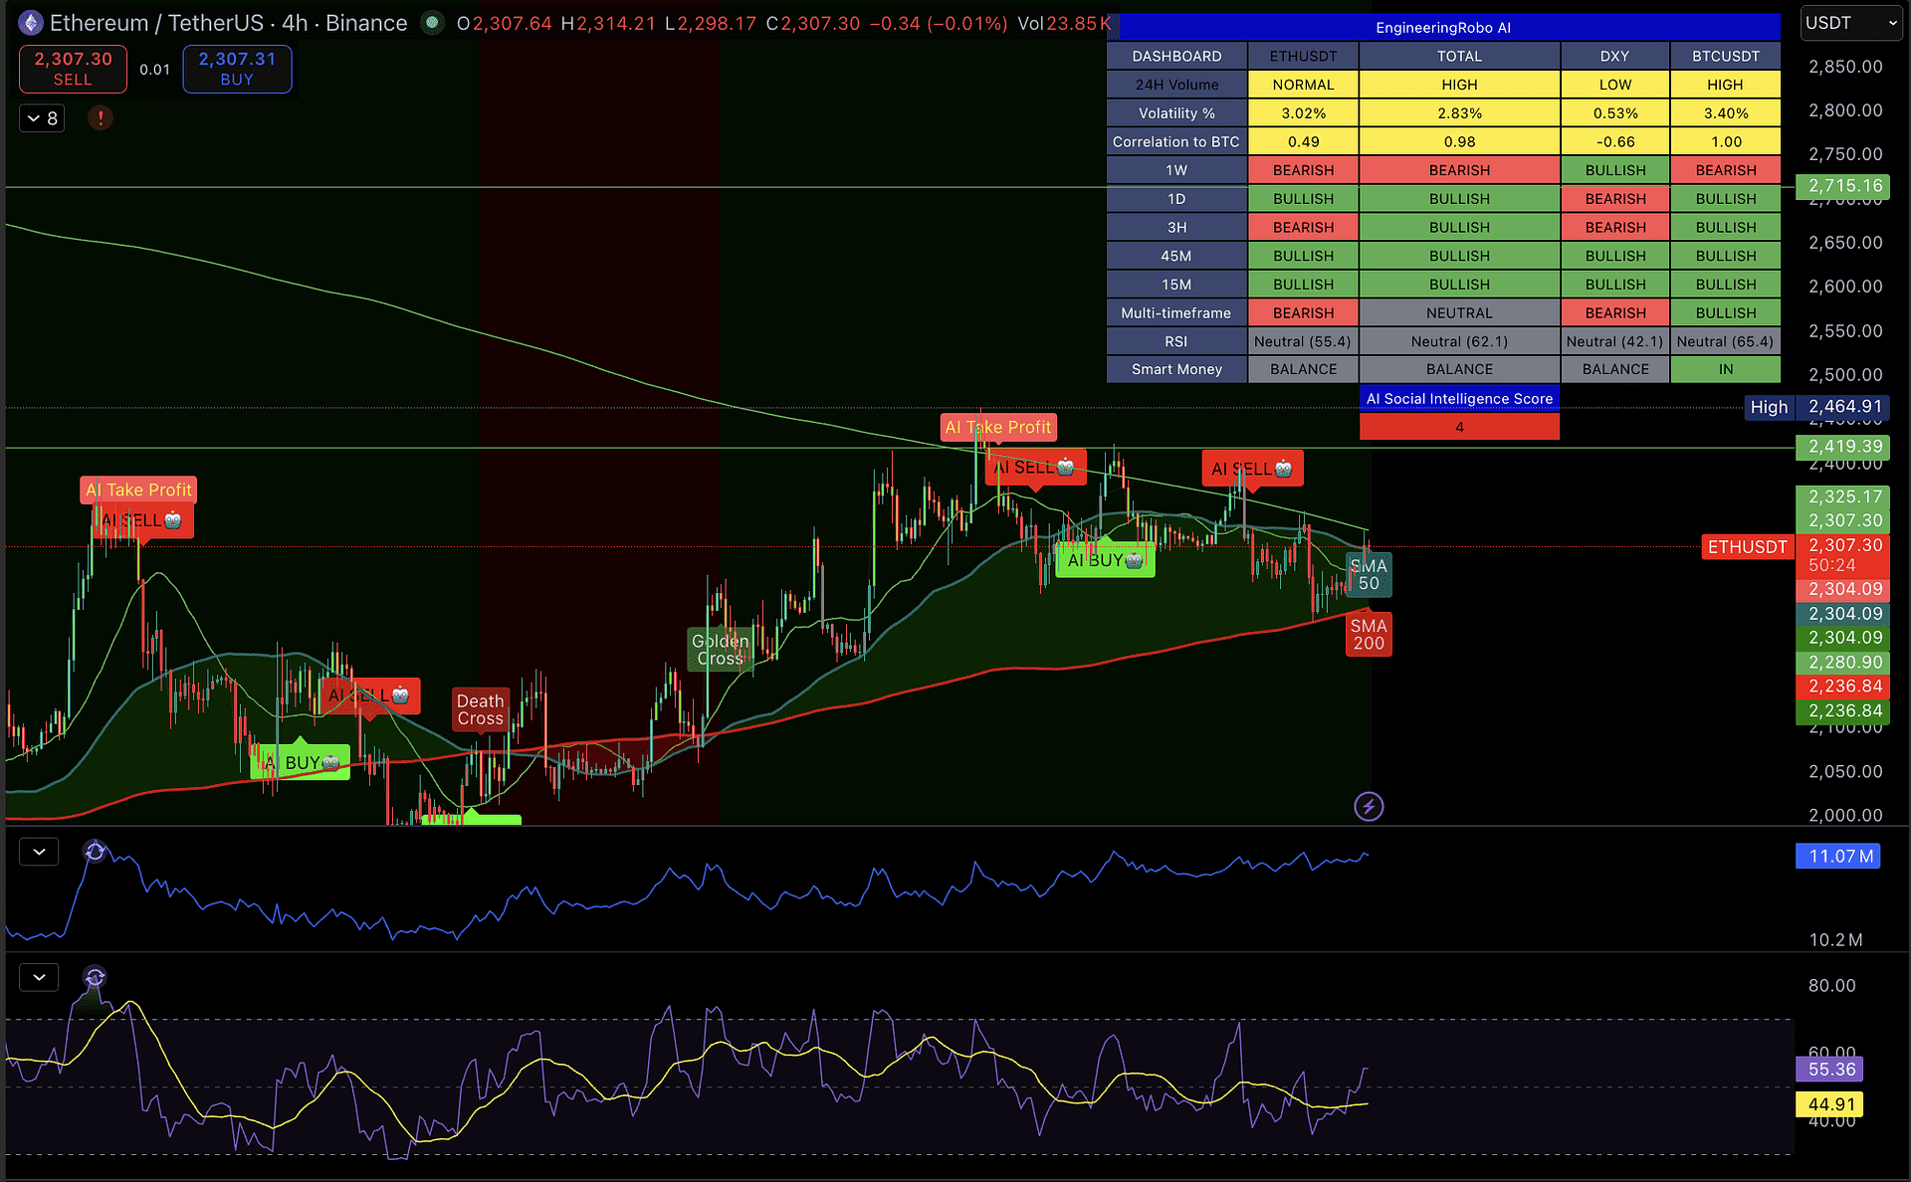This screenshot has width=1911, height=1182.
Task: Collapse the indicator legend showing 8
Action: (x=42, y=118)
